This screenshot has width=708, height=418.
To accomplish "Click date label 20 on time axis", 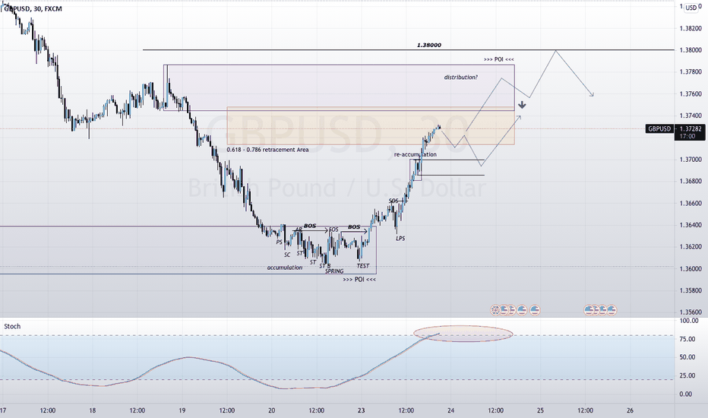I will point(271,410).
